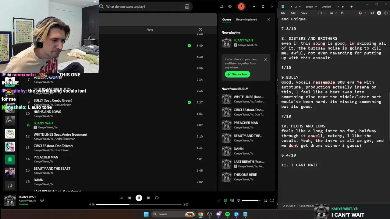390x219 pixels.
Task: Open the Copilot icon in Notepad
Action: (360, 13)
